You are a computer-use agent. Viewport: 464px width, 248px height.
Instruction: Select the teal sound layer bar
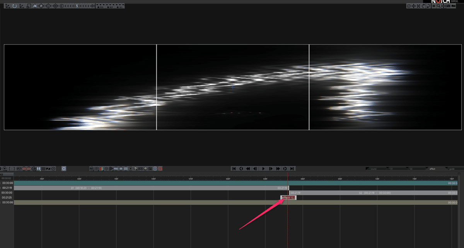coord(236,183)
